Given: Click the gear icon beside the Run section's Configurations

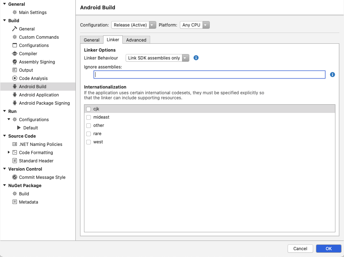Looking at the screenshot, I should click(14, 119).
